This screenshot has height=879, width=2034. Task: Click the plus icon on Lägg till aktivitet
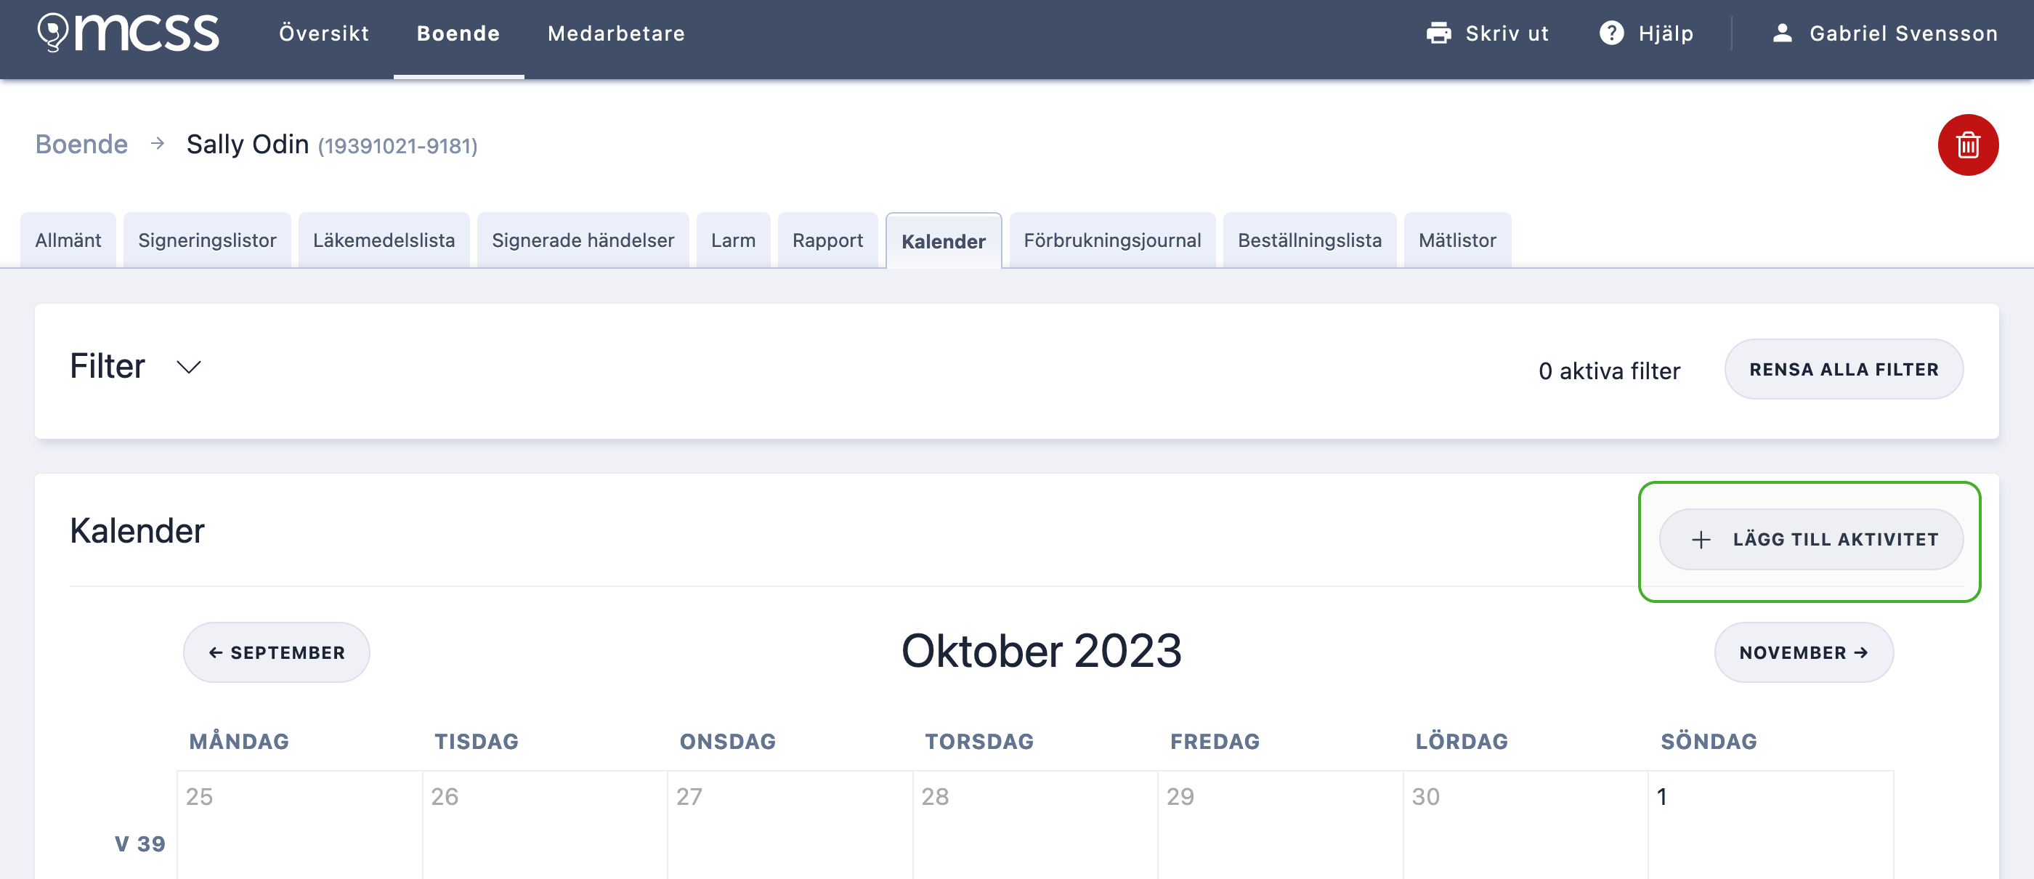[x=1701, y=540]
